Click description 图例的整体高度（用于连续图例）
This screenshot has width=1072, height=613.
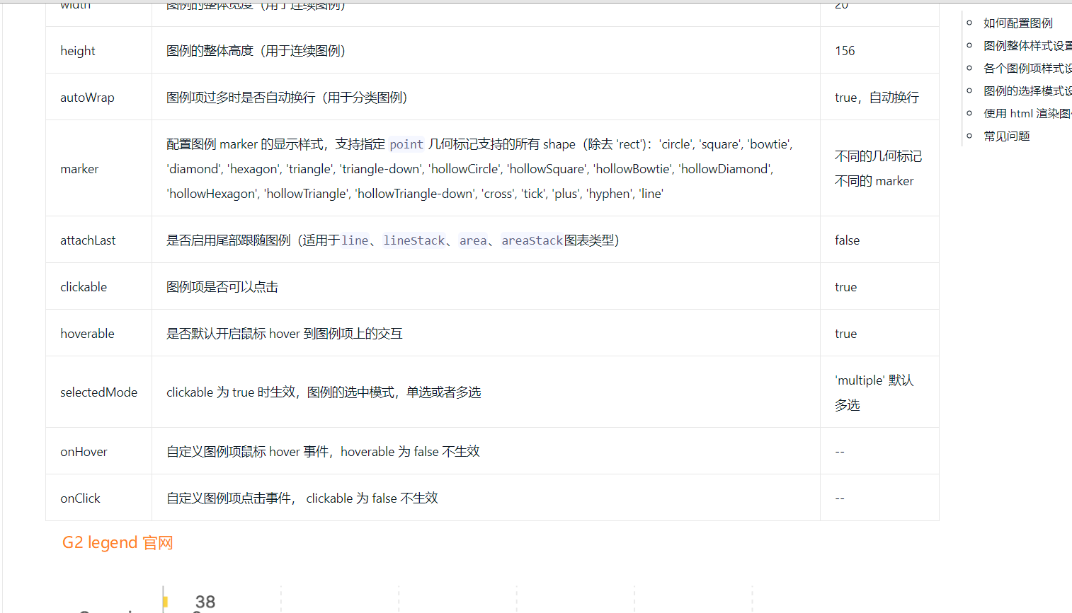256,51
